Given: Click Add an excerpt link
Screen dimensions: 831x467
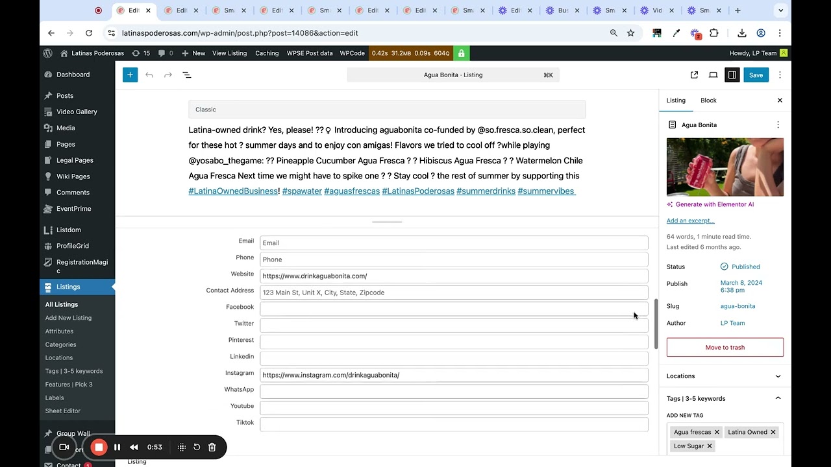Looking at the screenshot, I should (690, 221).
